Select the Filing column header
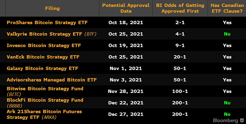The image size is (246, 124). tap(52, 8)
